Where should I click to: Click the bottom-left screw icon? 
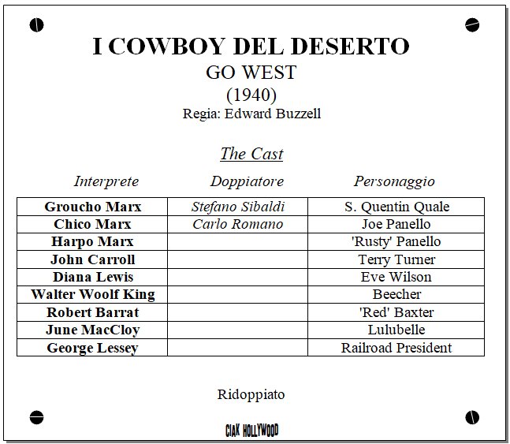[36, 416]
